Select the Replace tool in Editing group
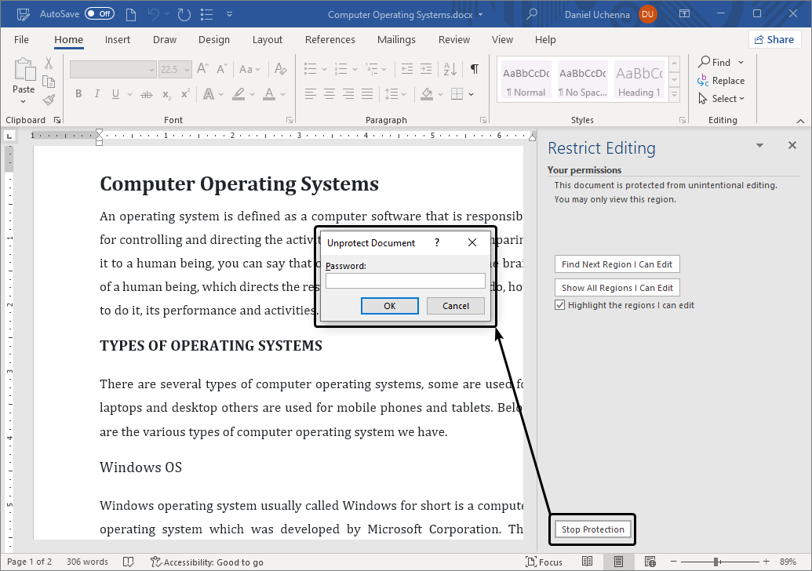This screenshot has height=571, width=812. click(x=721, y=80)
